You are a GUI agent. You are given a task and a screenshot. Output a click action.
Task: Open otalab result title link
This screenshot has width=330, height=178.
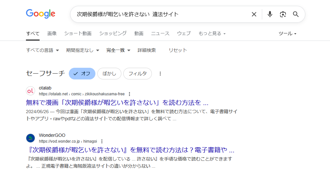tap(117, 103)
